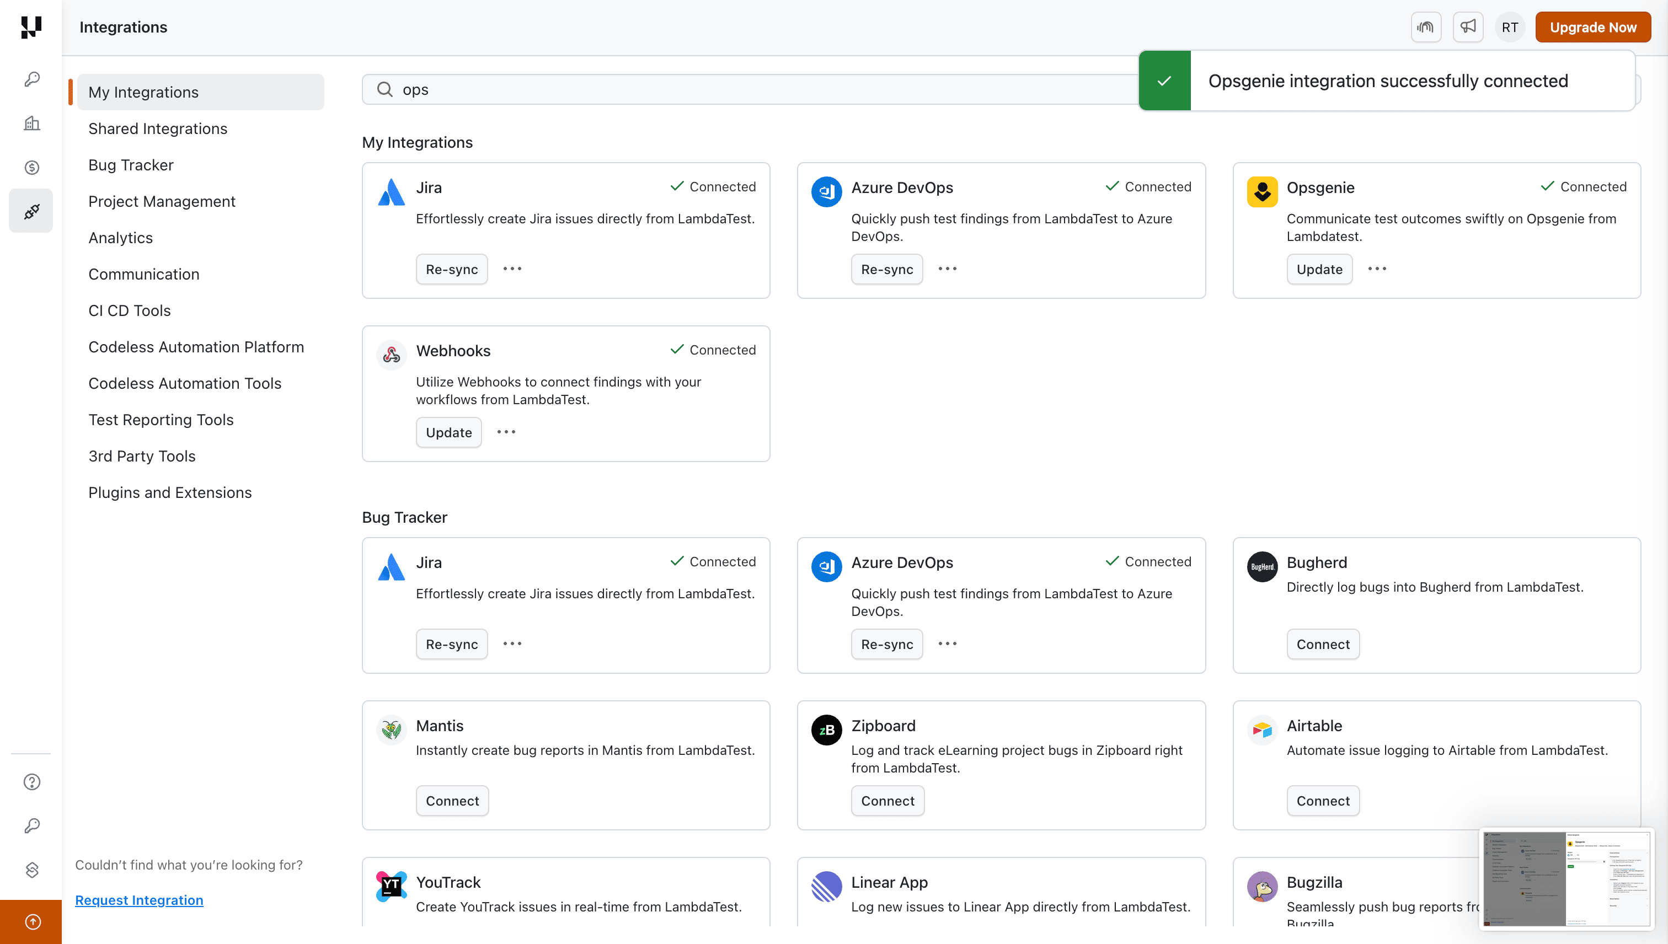The image size is (1668, 944).
Task: Select the Bug Tracker category in sidebar
Action: point(131,165)
